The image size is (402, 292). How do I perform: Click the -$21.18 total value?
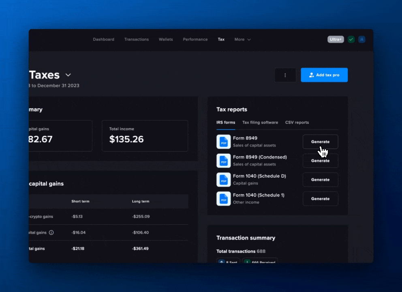tap(78, 248)
